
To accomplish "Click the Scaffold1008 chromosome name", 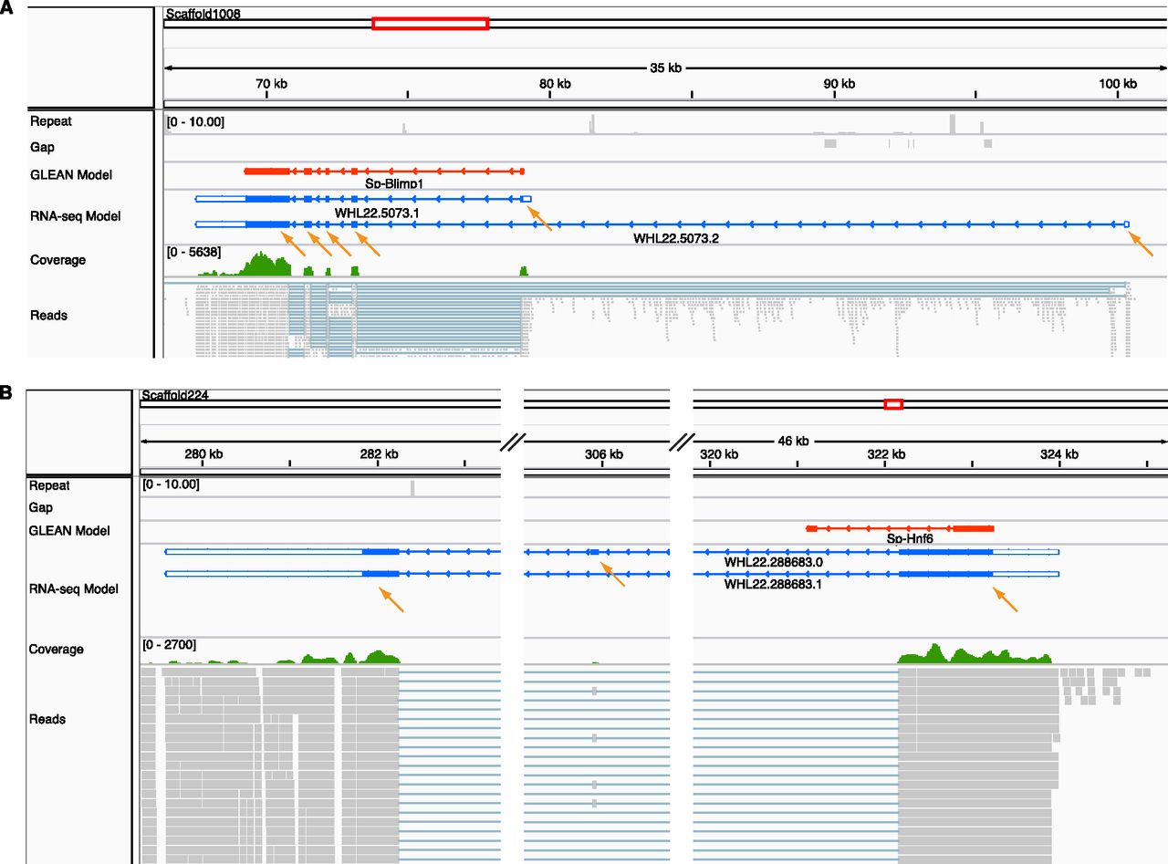I will click(203, 15).
